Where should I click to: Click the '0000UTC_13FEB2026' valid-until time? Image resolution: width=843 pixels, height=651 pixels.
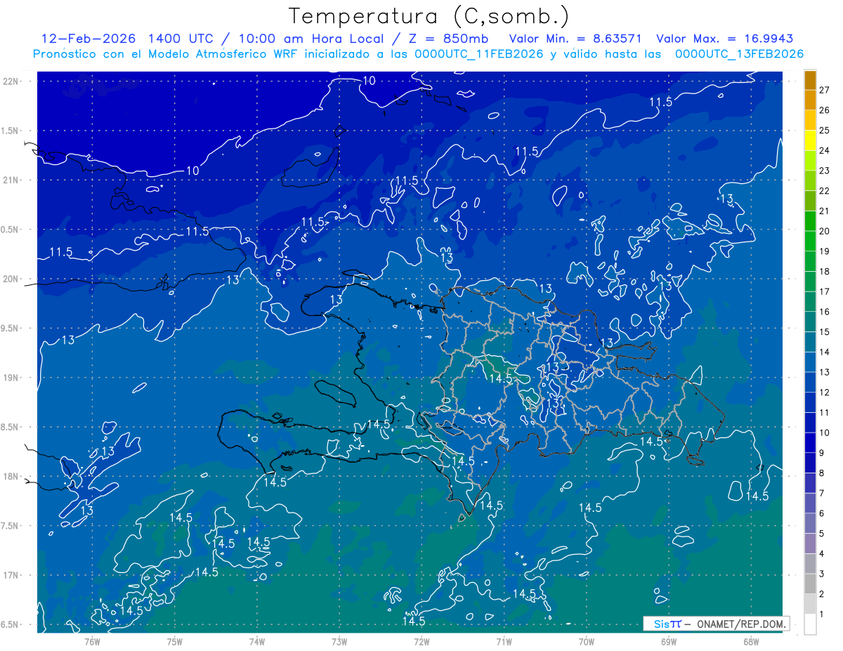pos(739,54)
